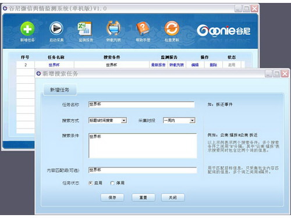Click the 删除 link in the task row
291x218 pixels.
(x=213, y=65)
